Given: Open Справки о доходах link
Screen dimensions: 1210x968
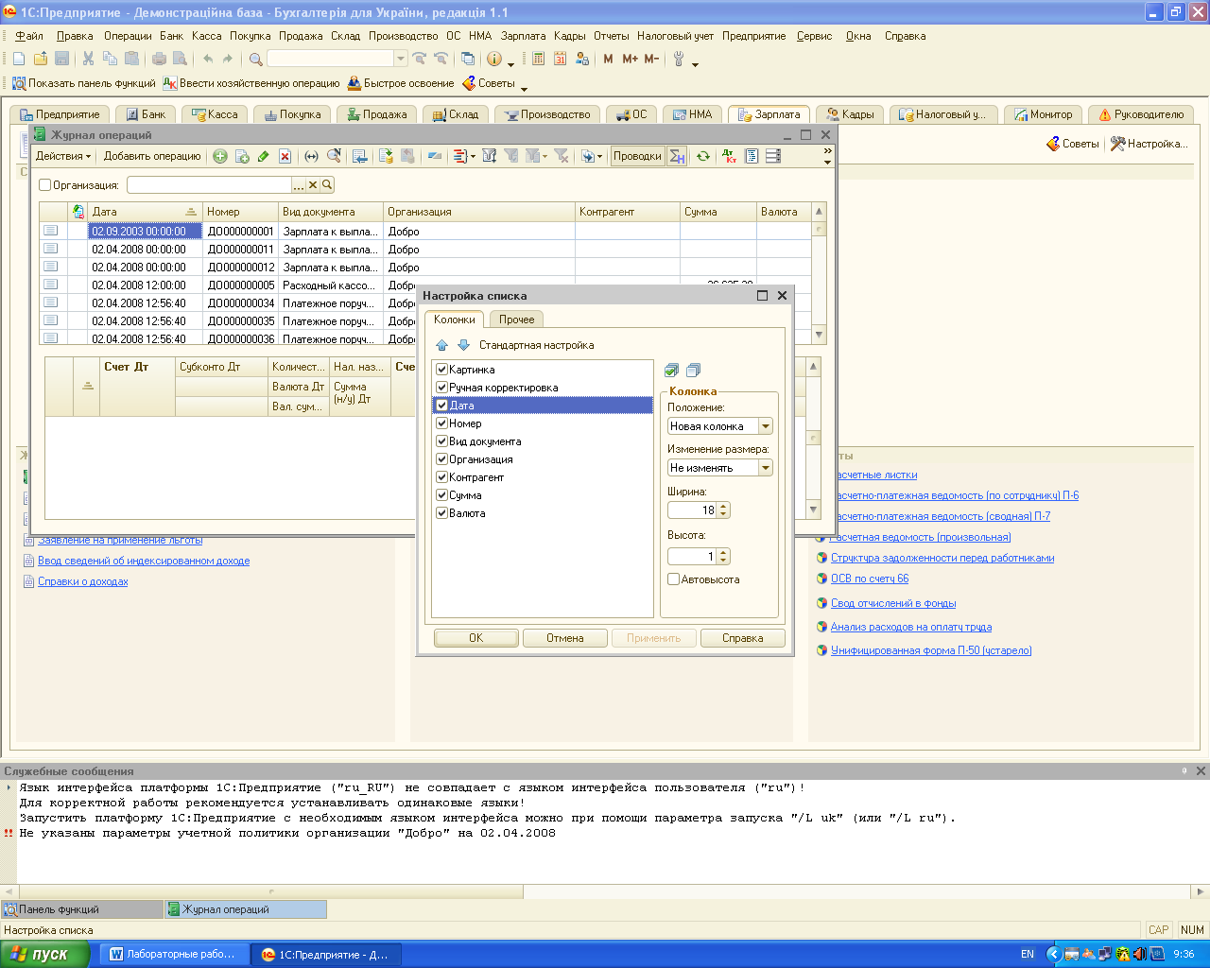Looking at the screenshot, I should click(83, 581).
